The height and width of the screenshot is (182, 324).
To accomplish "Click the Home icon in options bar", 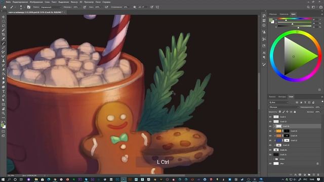I will (x=5, y=7).
